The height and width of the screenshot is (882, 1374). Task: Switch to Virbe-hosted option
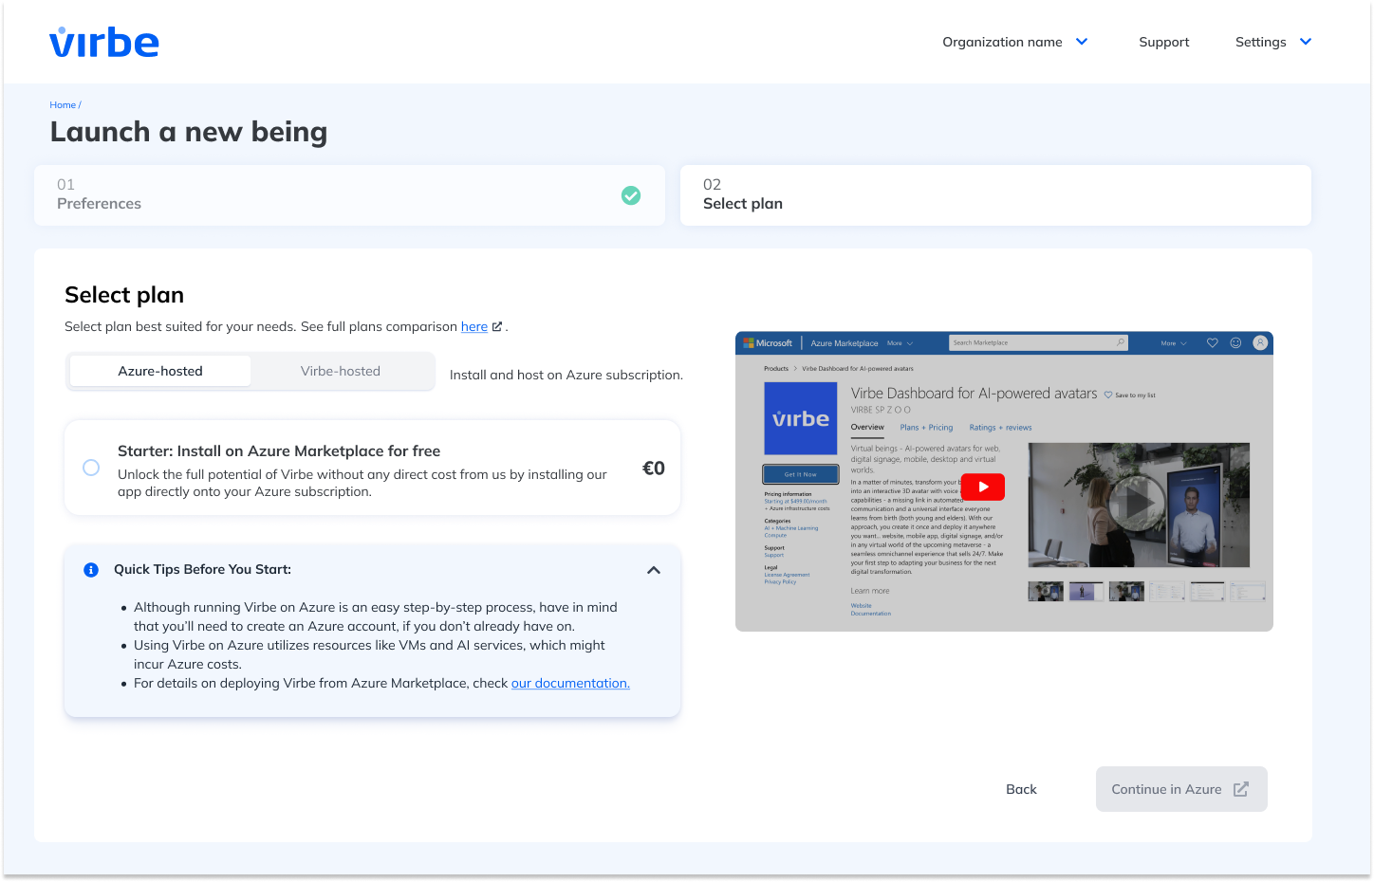pos(341,371)
